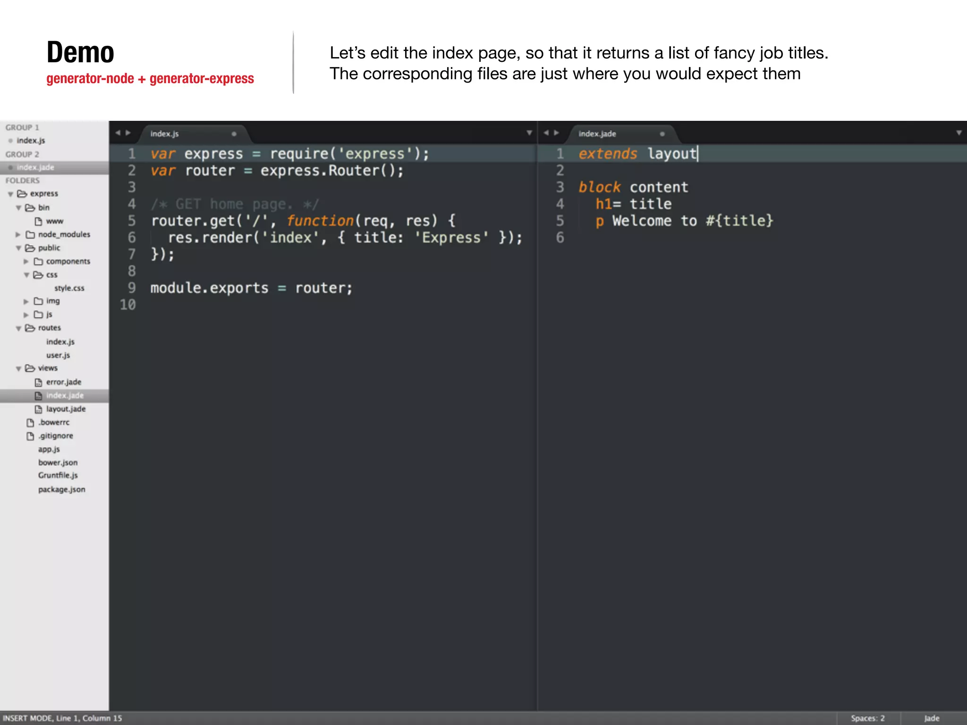Click the .bowerrc file icon
Viewport: 967px width, 725px height.
(x=31, y=422)
